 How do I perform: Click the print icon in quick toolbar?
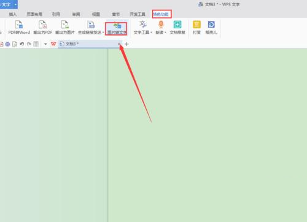pyautogui.click(x=7, y=44)
